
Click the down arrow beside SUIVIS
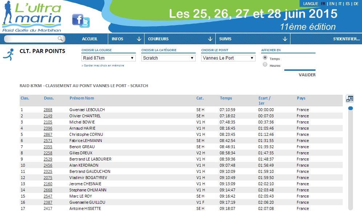[x=285, y=39]
